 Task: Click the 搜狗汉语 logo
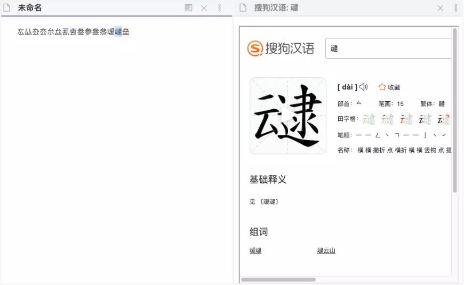[281, 48]
